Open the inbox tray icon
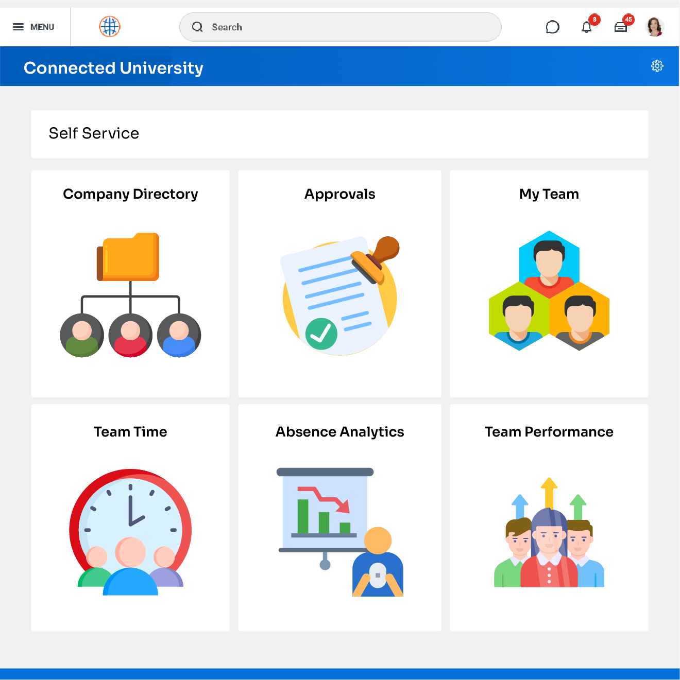 (621, 27)
